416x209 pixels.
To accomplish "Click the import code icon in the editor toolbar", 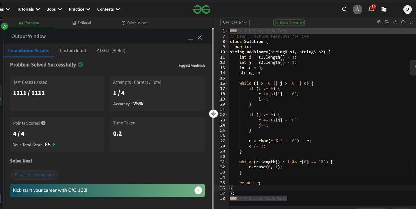I will coord(387,23).
